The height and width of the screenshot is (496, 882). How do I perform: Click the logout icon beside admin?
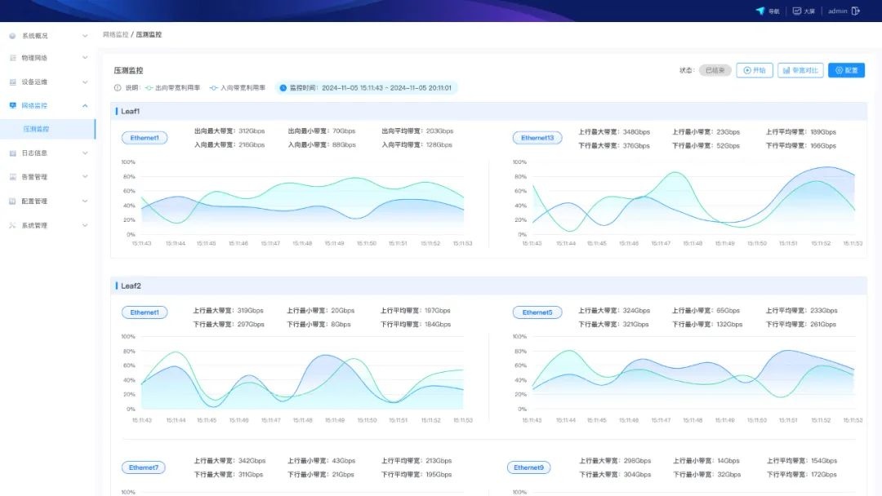point(856,11)
